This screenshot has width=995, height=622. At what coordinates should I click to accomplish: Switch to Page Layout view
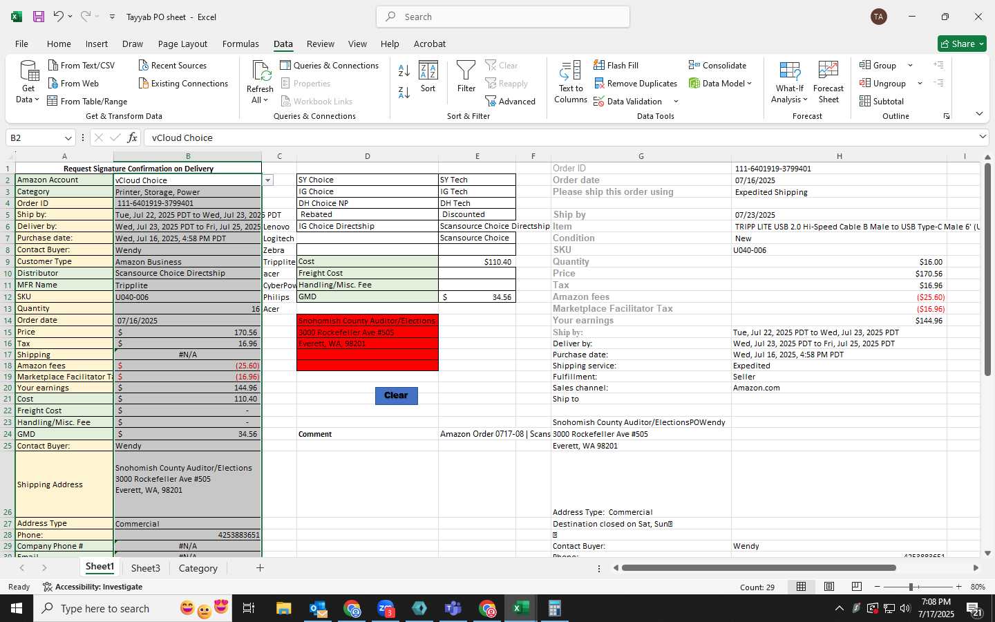(828, 587)
